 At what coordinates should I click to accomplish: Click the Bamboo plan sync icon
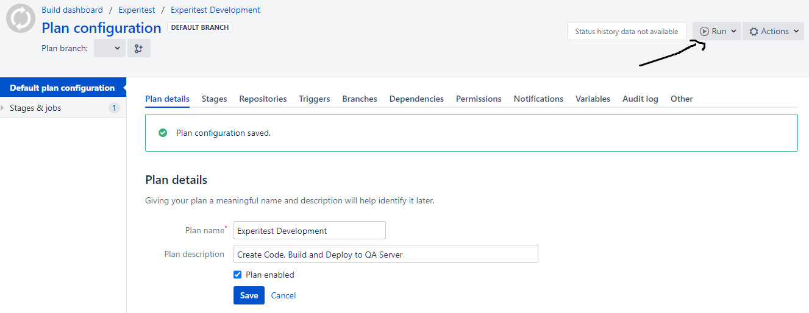[21, 18]
